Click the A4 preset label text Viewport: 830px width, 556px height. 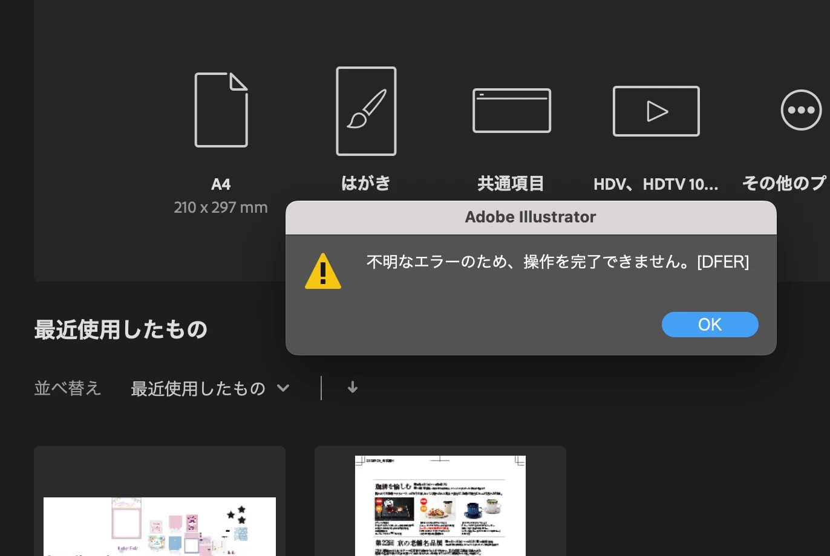[221, 184]
